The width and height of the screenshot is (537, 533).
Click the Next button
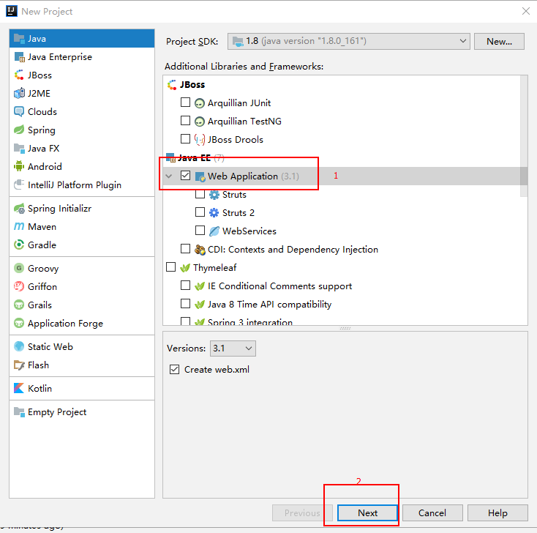click(367, 512)
